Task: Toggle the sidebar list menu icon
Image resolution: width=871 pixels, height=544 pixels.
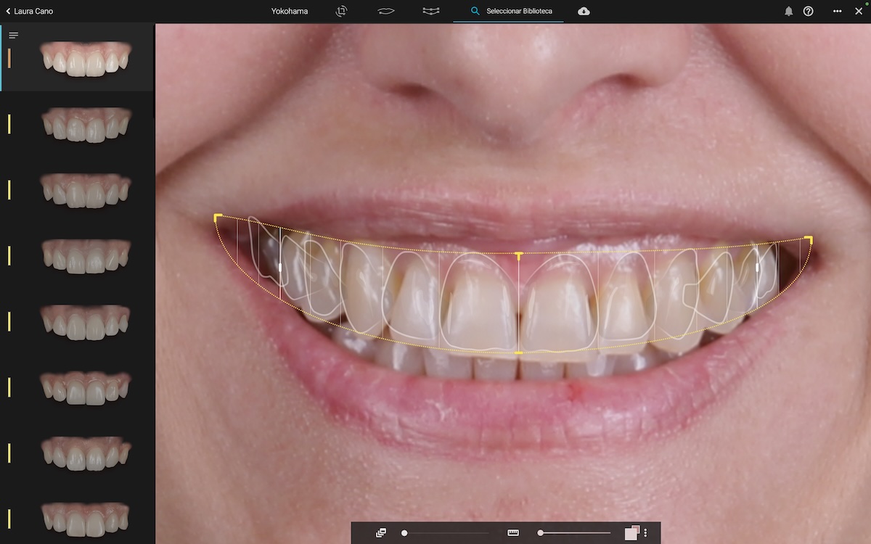Action: 13,36
